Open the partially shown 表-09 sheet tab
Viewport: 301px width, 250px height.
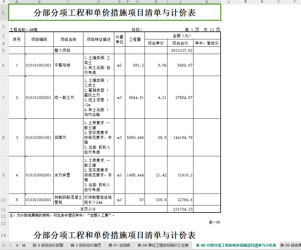pyautogui.click(x=290, y=245)
